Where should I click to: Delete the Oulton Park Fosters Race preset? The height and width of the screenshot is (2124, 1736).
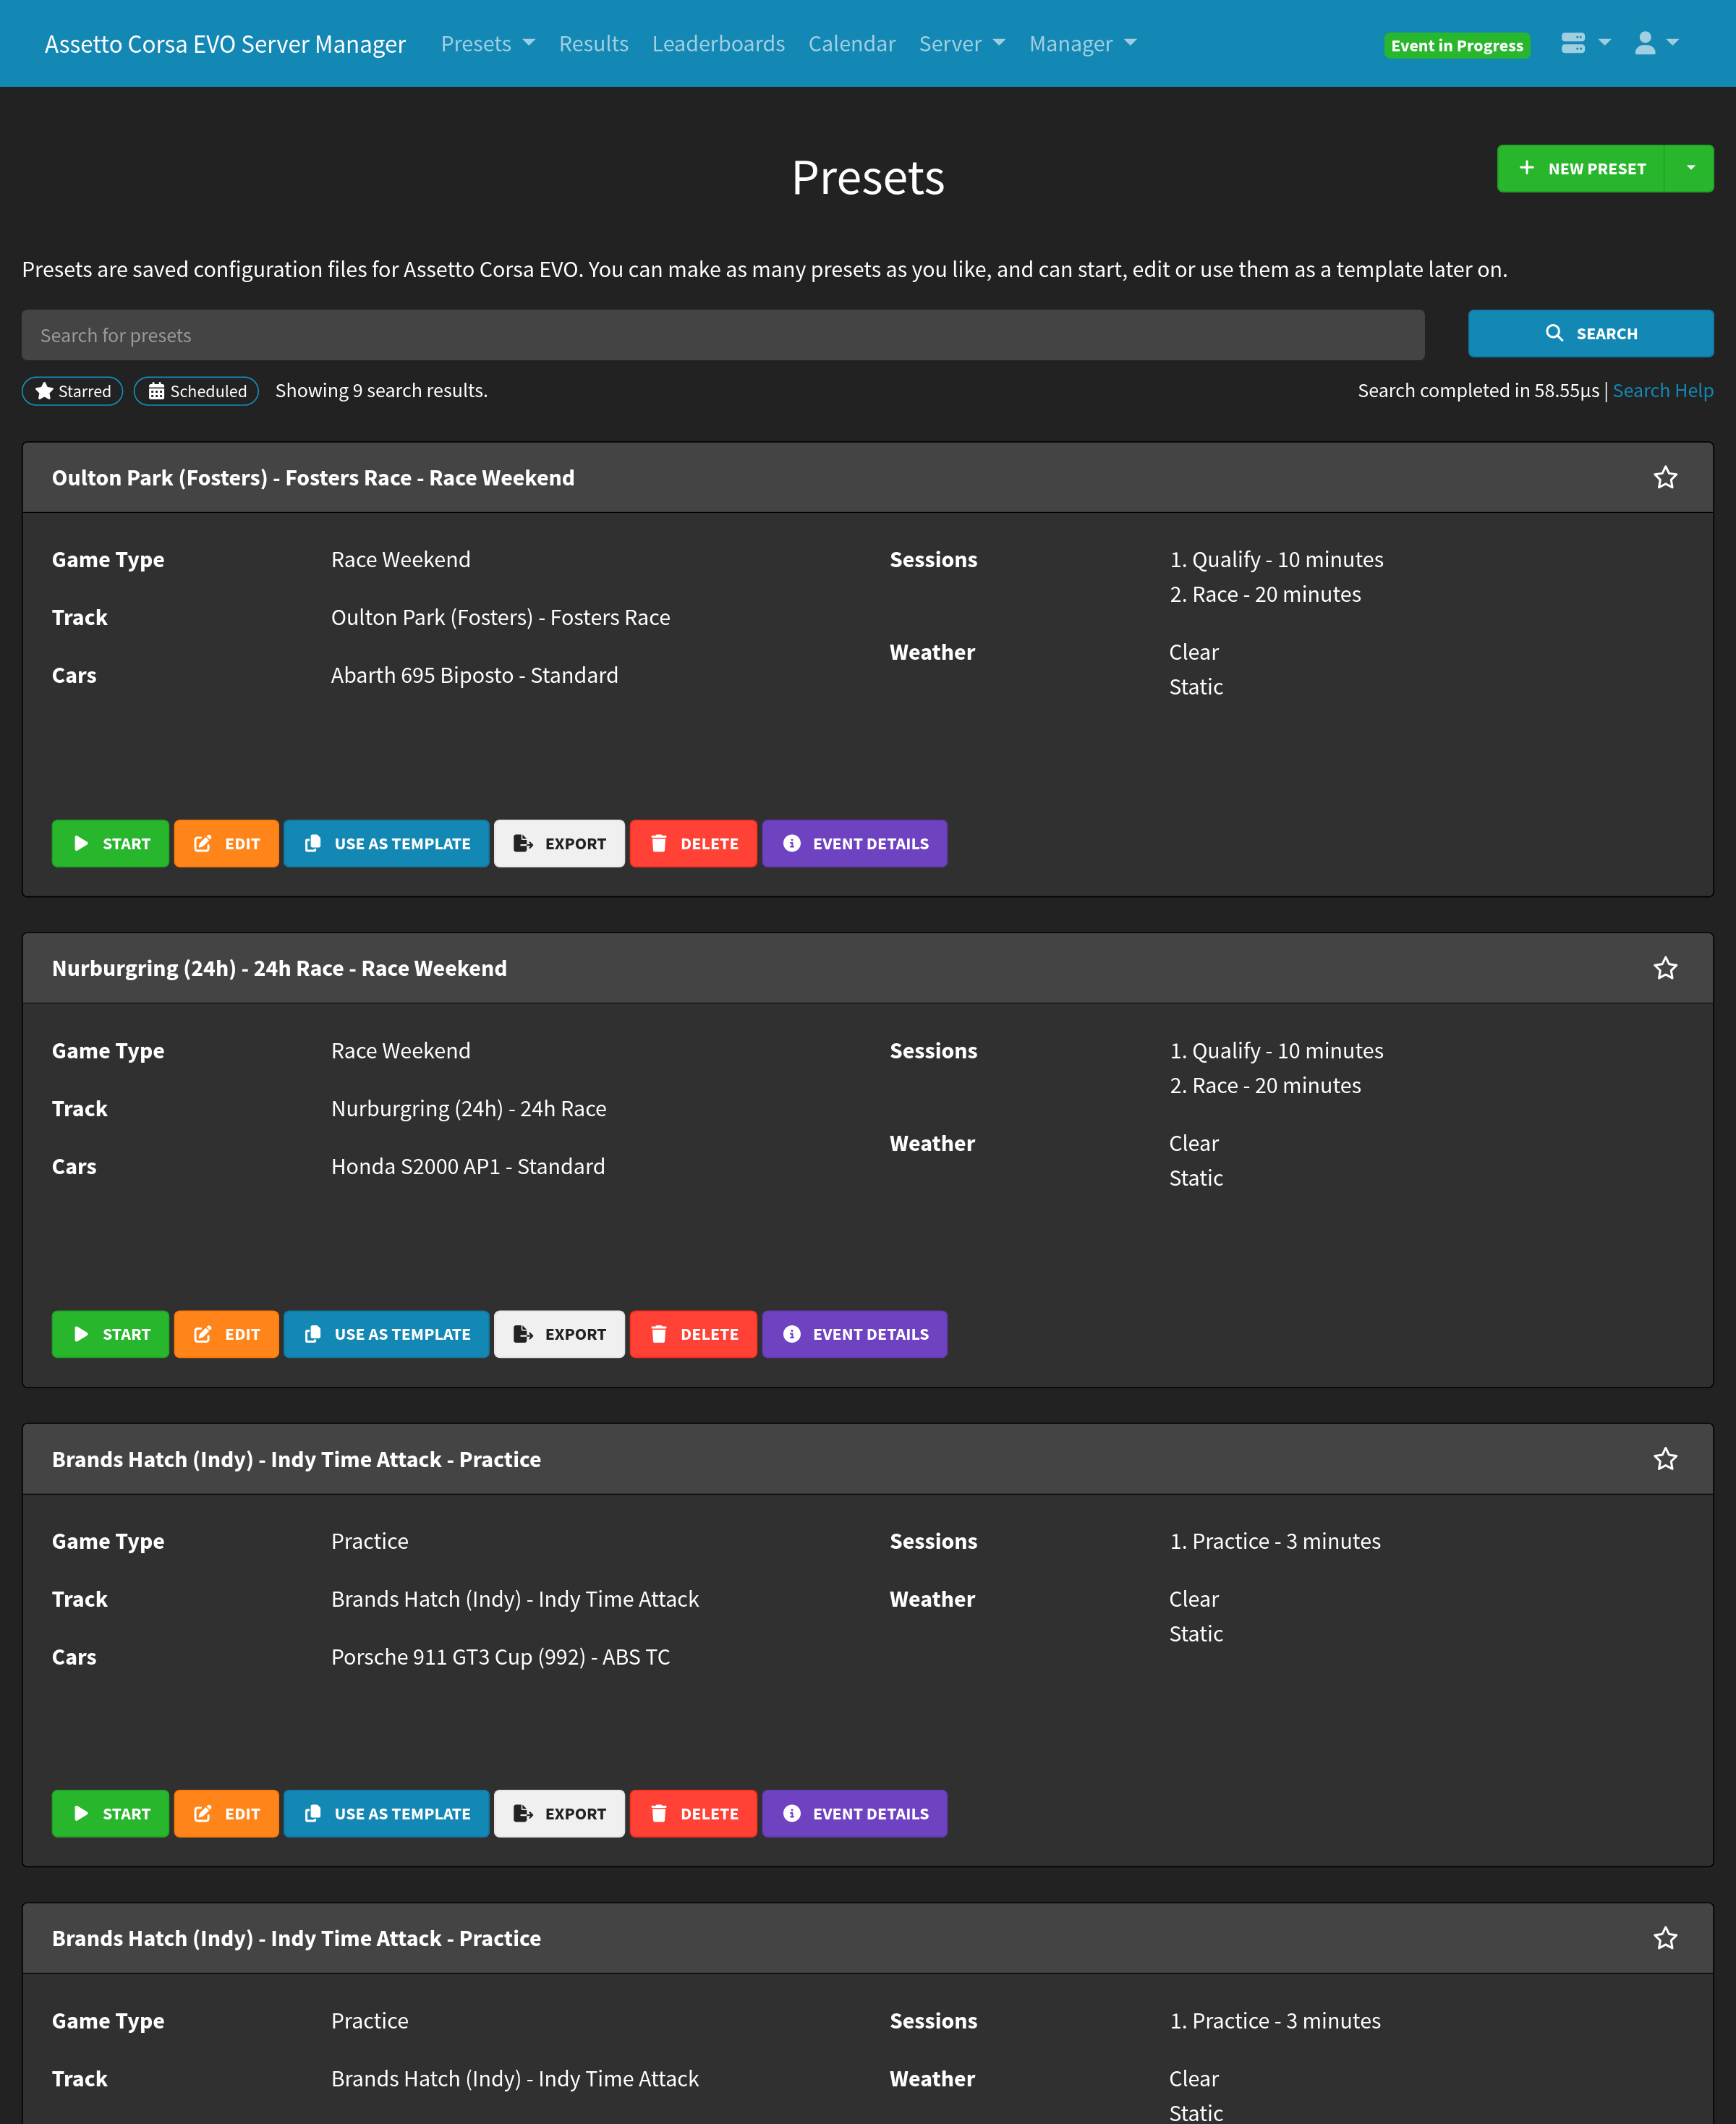[693, 843]
